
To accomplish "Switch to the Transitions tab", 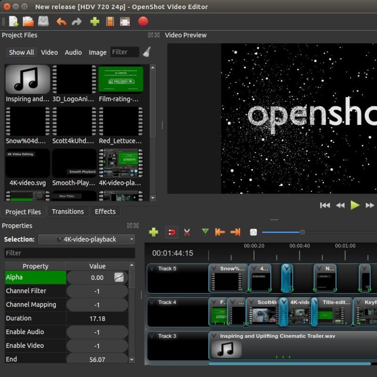I will 68,212.
